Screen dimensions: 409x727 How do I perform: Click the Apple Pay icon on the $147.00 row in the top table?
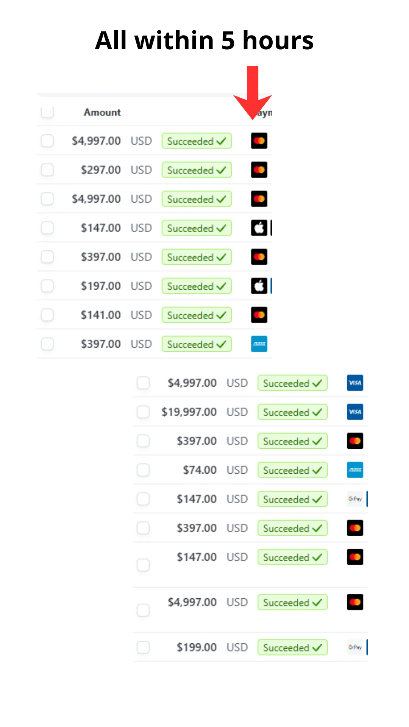click(x=259, y=228)
